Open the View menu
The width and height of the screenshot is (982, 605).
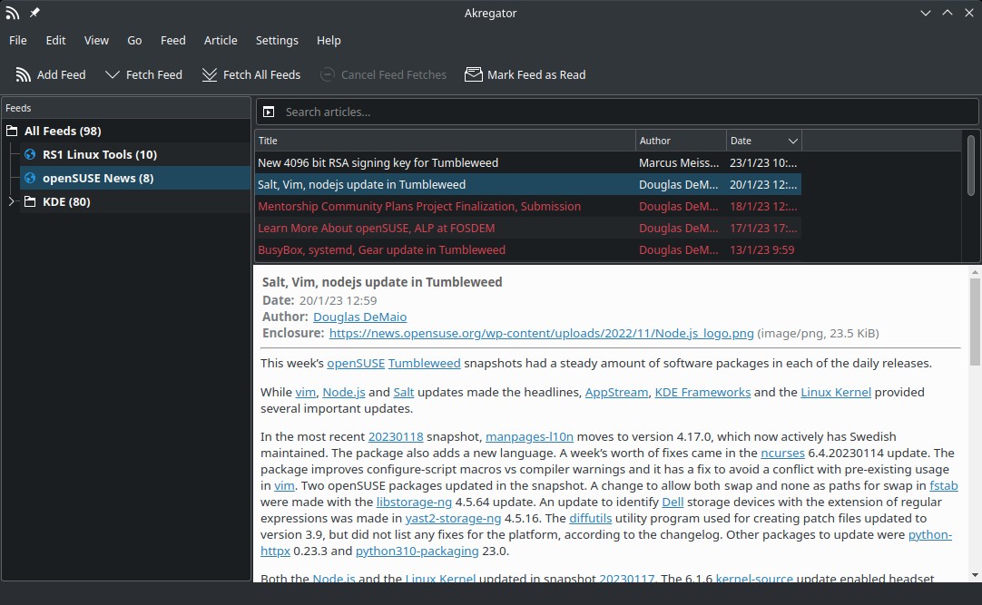(x=96, y=41)
